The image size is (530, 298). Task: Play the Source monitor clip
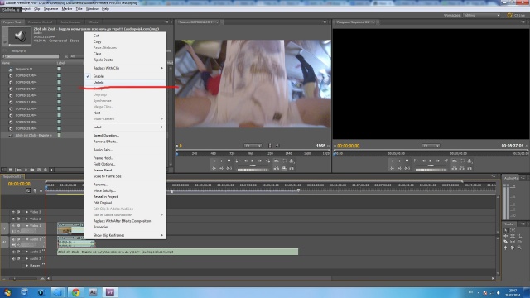click(253, 161)
